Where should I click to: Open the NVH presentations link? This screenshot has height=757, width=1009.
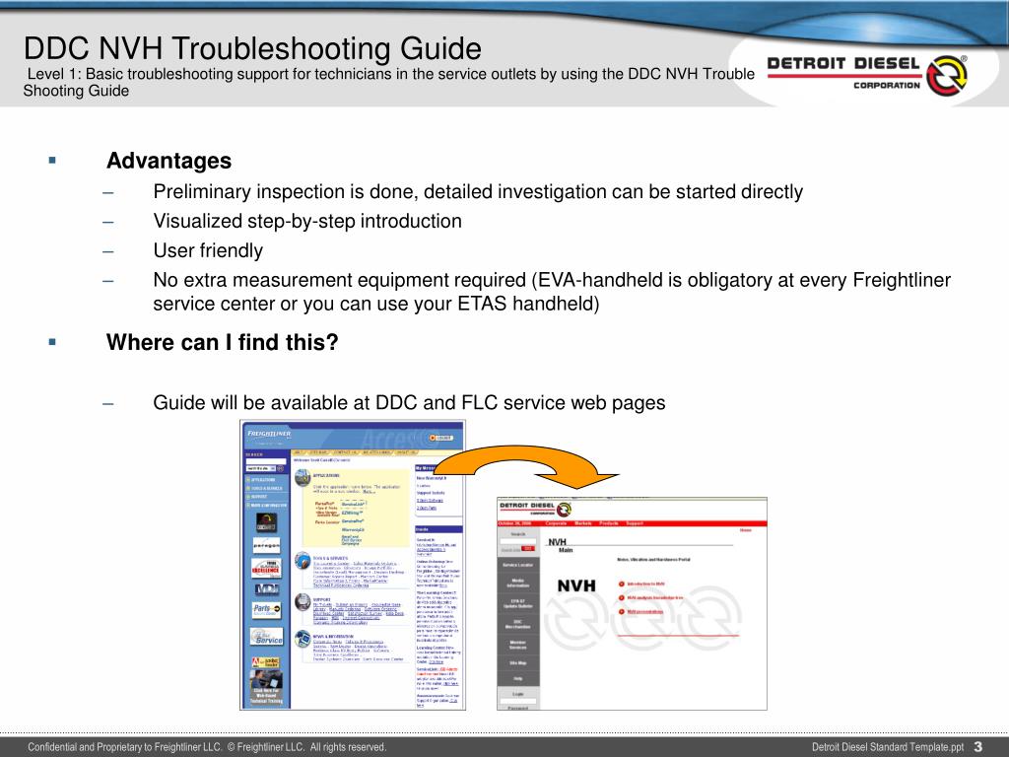[645, 611]
